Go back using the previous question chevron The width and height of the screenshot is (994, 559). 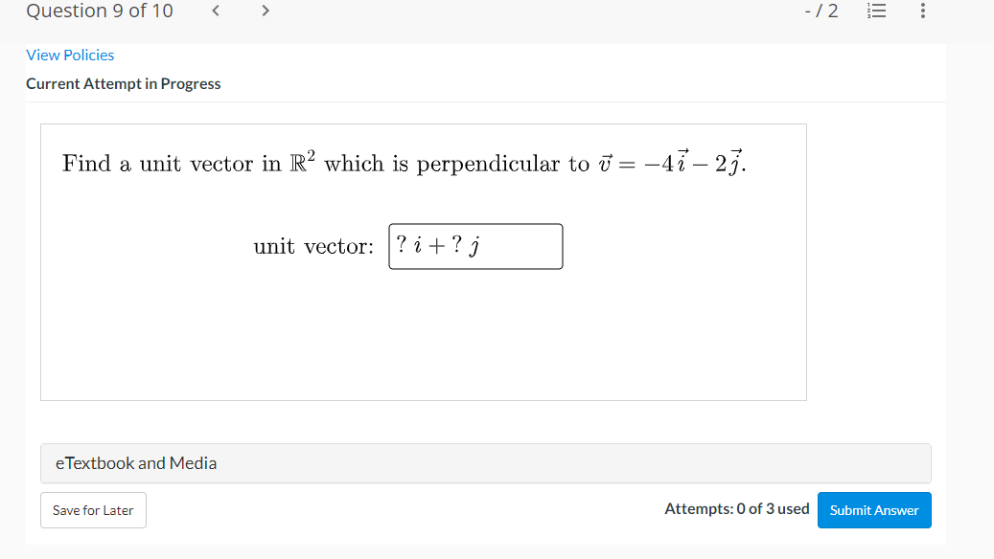(x=215, y=11)
